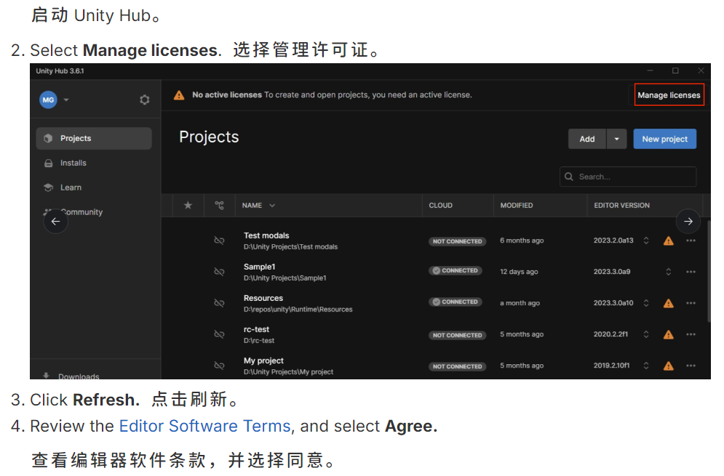Click unlinked cloud icon for Test modals

pyautogui.click(x=219, y=241)
